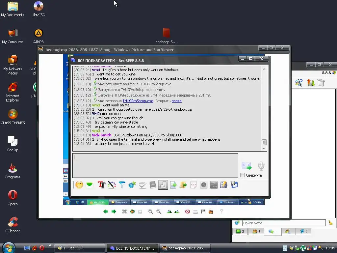Toggle the ABC spell check icon
This screenshot has height=253, width=337.
pos(142,184)
